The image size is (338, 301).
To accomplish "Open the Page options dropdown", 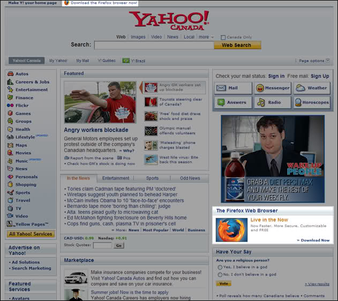I will click(x=314, y=61).
